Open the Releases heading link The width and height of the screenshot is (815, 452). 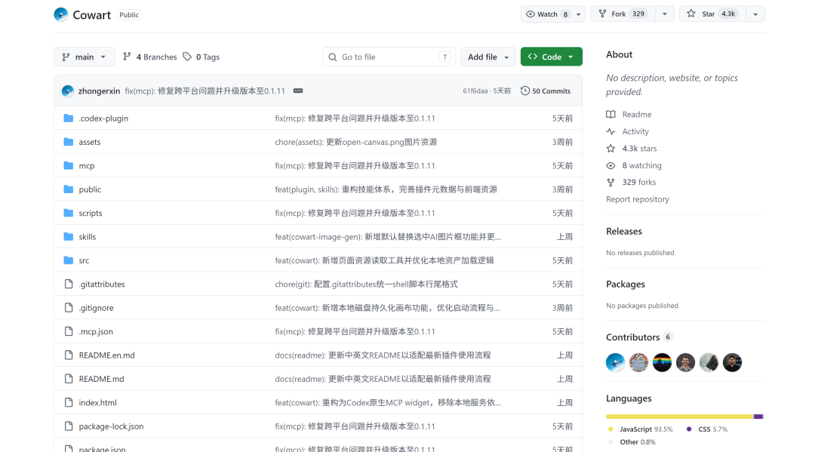pos(624,231)
